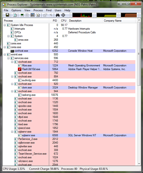Collapse svchost.exe PID 712 node

tap(12, 62)
